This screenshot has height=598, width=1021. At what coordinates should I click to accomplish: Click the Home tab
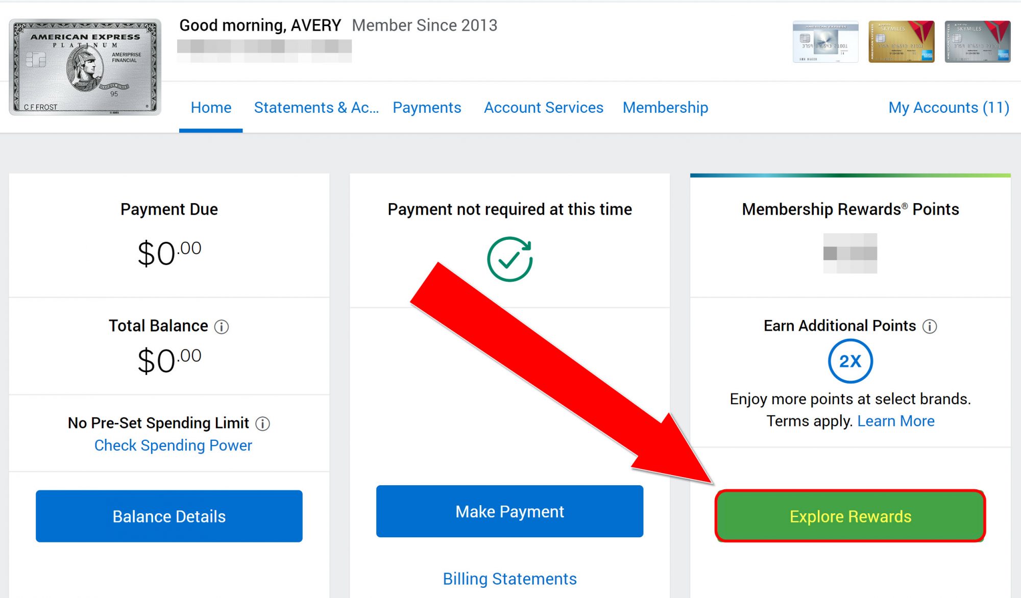click(x=211, y=107)
